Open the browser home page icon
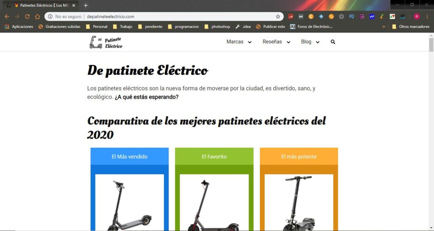434x231 pixels. [37, 16]
